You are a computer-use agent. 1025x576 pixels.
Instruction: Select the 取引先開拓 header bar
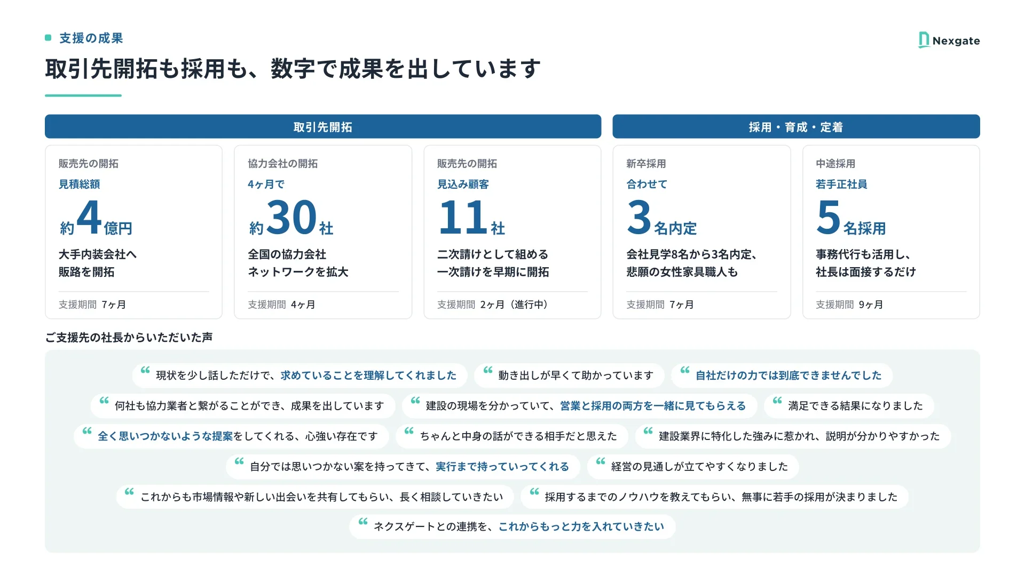[x=323, y=126]
